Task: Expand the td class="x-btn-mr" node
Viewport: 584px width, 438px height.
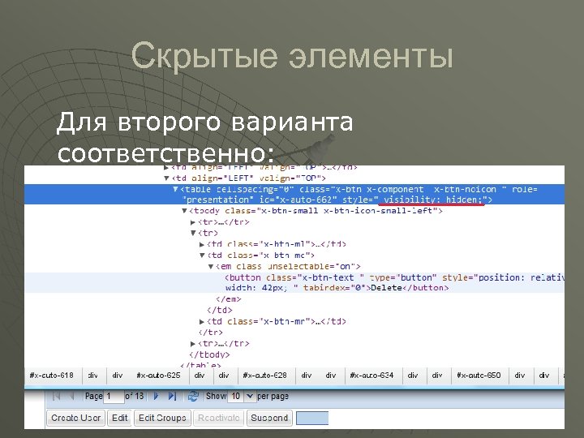Action: tap(201, 322)
